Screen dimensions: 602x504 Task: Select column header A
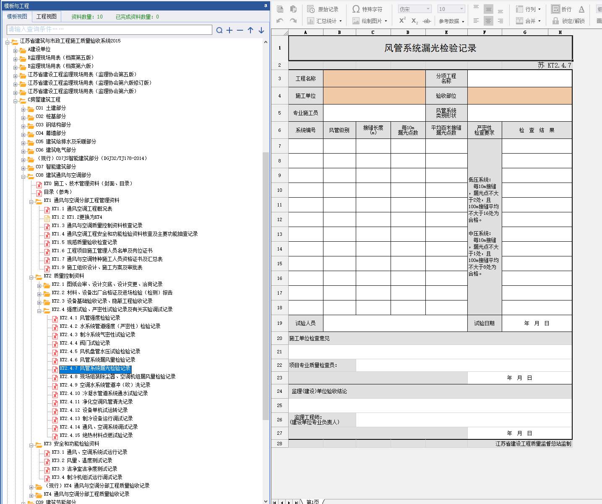pyautogui.click(x=305, y=32)
